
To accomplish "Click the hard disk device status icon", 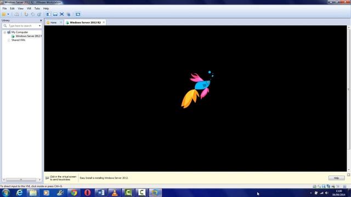I will pos(314,186).
